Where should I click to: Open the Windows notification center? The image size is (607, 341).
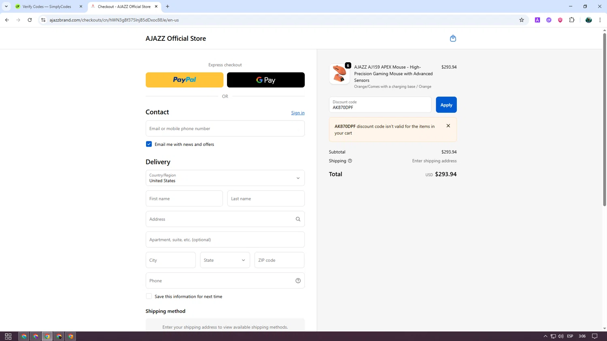(594, 336)
